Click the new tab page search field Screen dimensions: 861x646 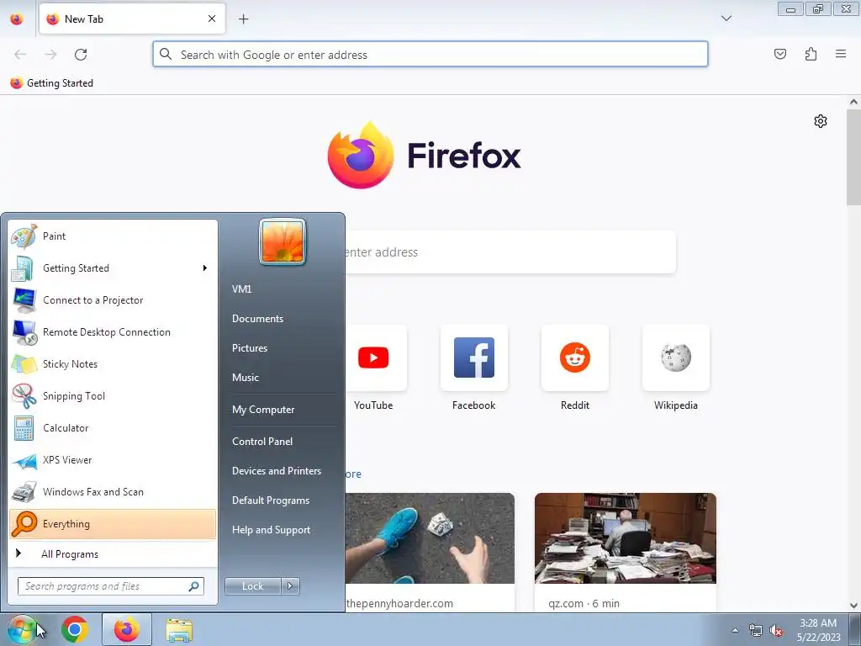coord(510,252)
